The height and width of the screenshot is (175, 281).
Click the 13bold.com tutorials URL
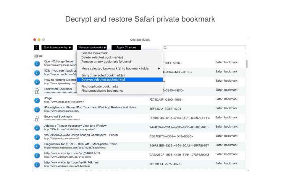point(70,129)
